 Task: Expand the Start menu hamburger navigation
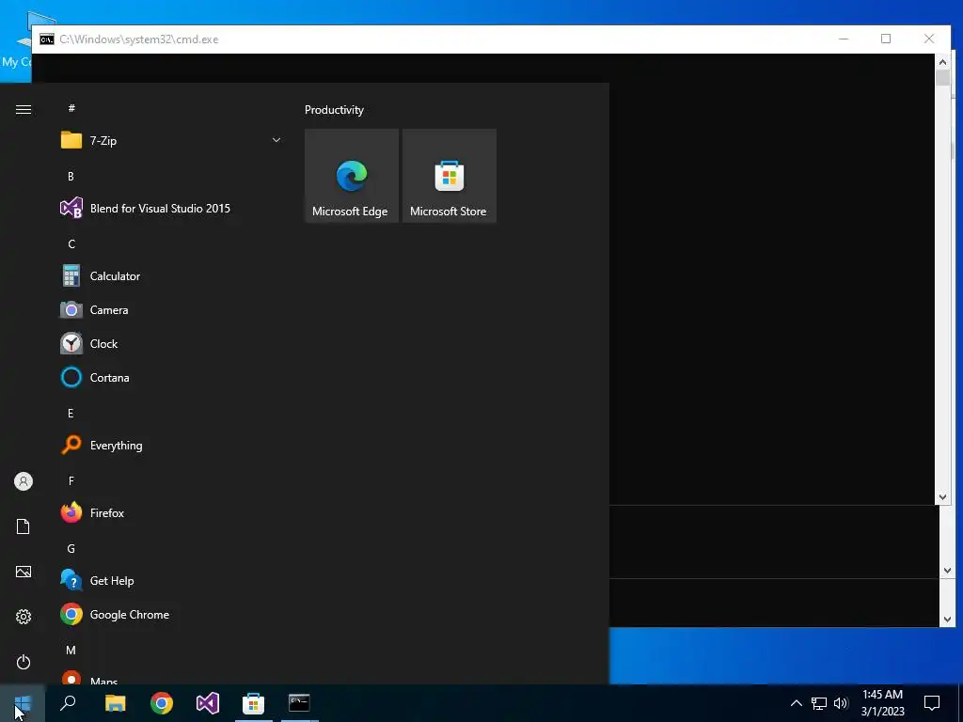(24, 110)
